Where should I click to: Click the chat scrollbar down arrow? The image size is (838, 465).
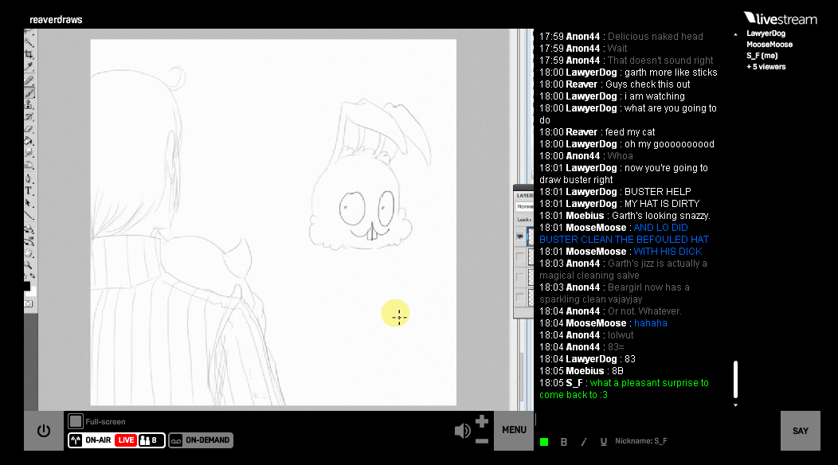coord(735,404)
